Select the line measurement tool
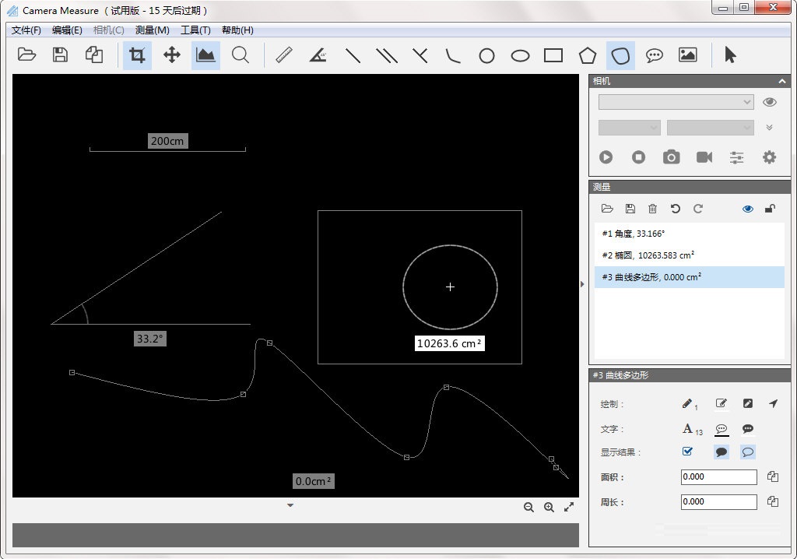The height and width of the screenshot is (559, 797). pos(353,54)
